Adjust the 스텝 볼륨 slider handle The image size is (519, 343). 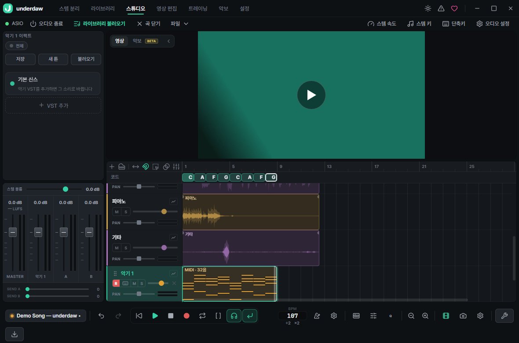pyautogui.click(x=66, y=189)
